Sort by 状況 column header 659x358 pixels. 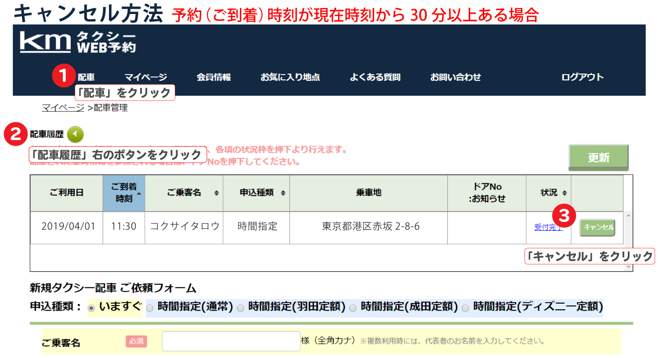pyautogui.click(x=549, y=193)
